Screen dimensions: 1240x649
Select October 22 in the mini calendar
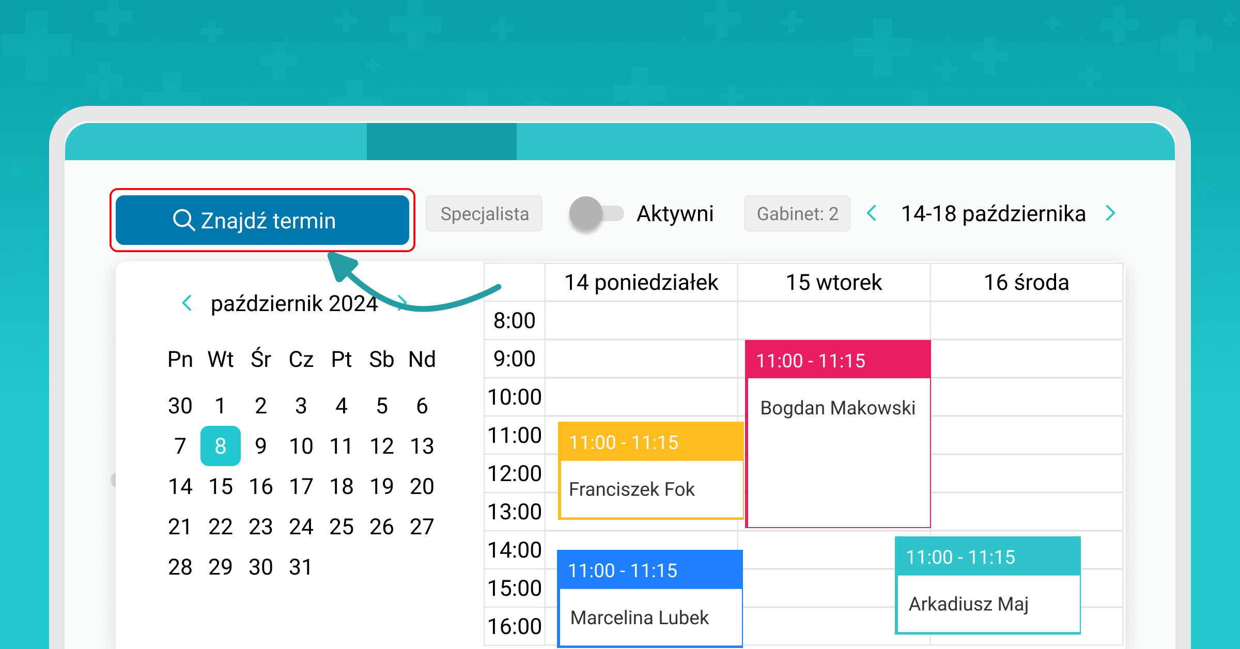[221, 527]
